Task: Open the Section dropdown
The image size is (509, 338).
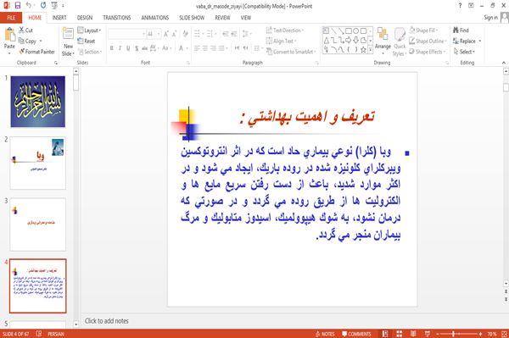Action: click(x=90, y=52)
